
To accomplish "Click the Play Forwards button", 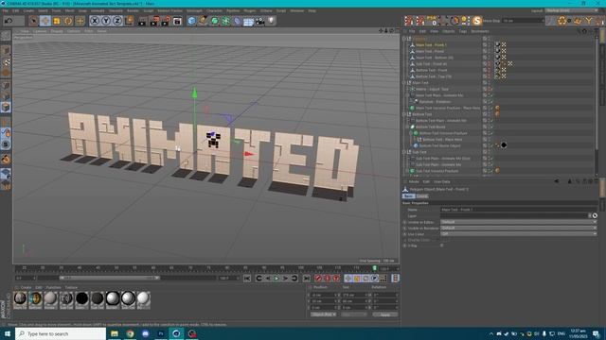I will [x=276, y=279].
